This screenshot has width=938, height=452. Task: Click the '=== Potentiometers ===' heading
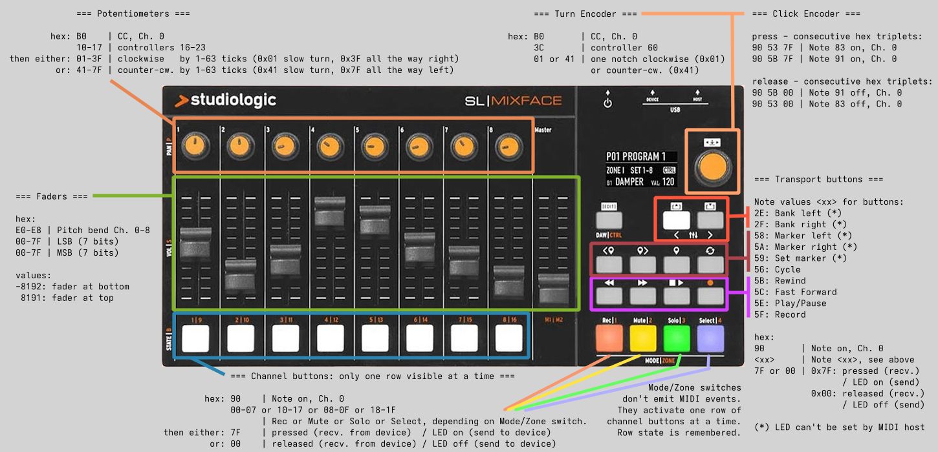pos(134,14)
